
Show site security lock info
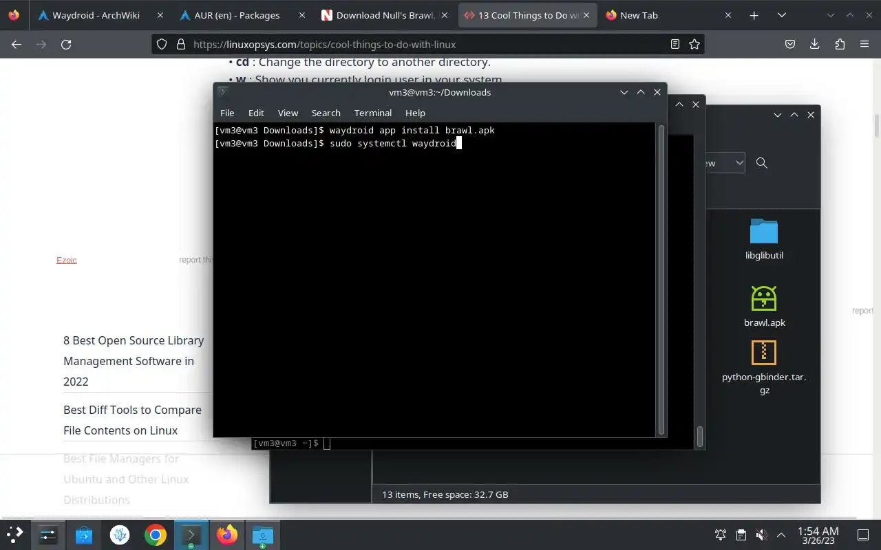[x=181, y=44]
